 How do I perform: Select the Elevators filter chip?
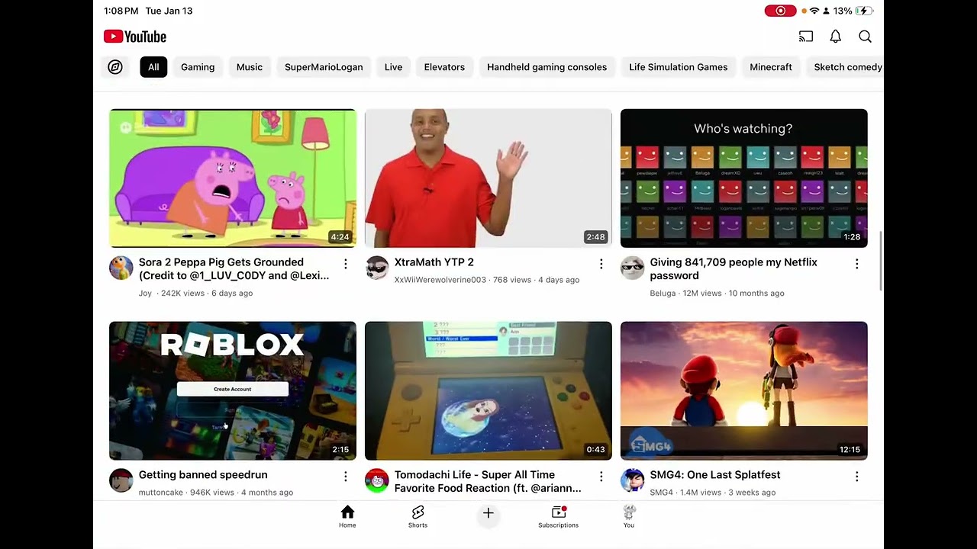(444, 67)
